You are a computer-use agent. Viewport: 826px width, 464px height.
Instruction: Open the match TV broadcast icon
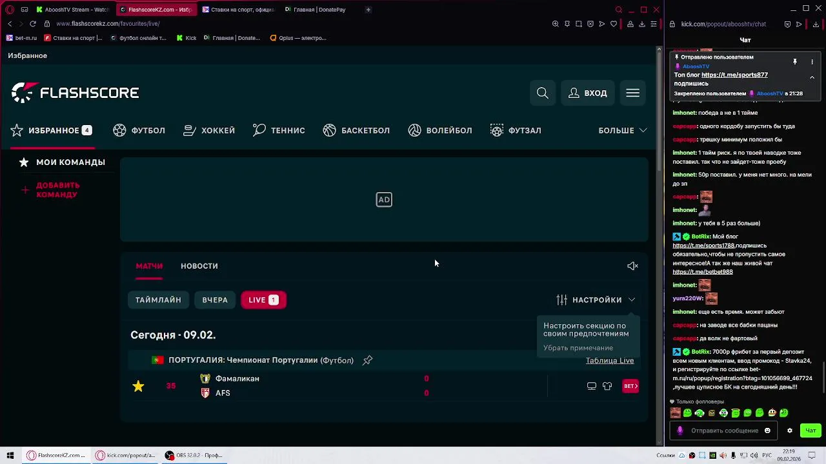click(591, 386)
